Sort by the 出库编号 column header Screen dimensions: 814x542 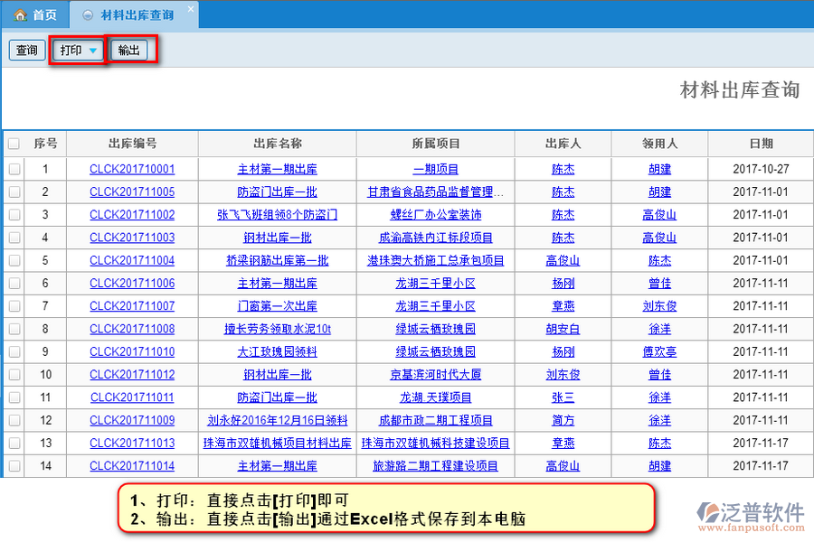pos(132,144)
